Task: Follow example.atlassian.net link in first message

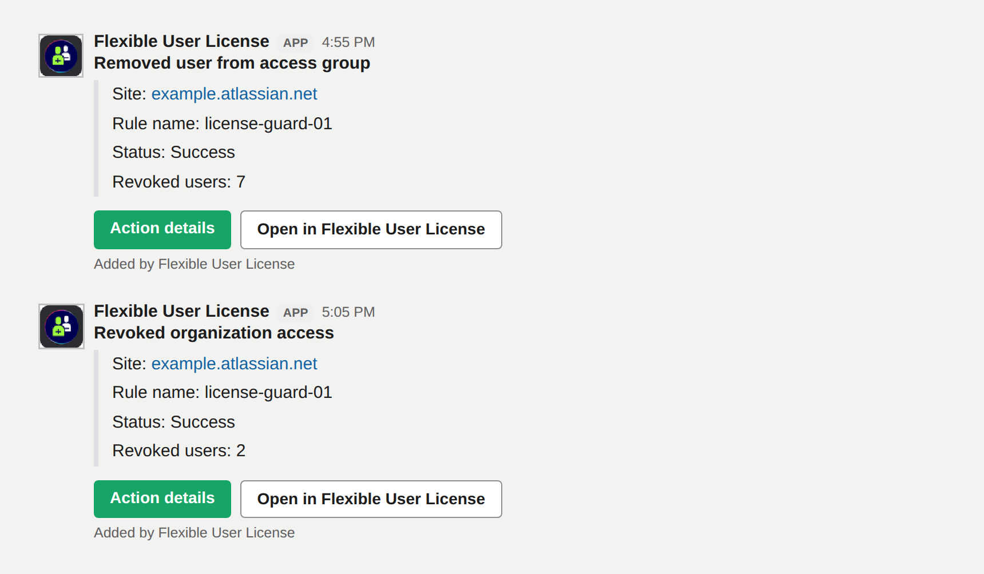Action: (x=234, y=94)
